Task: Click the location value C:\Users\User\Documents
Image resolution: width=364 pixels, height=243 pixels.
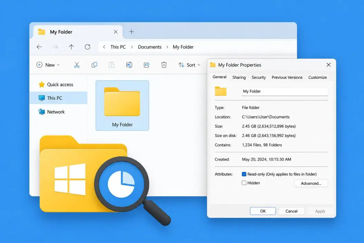Action: (x=266, y=117)
